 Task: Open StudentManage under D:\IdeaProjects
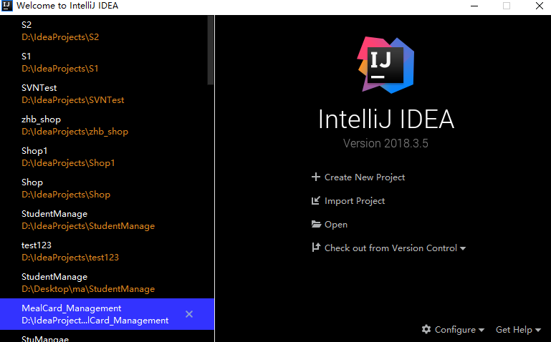click(107, 220)
